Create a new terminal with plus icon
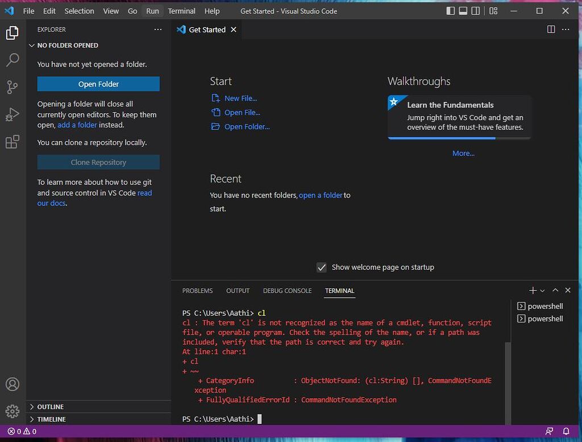Screen dimensions: 582x442 tap(533, 291)
